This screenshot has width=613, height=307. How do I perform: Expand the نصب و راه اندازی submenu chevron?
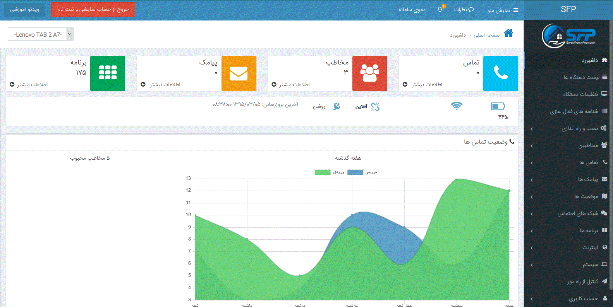coord(532,129)
